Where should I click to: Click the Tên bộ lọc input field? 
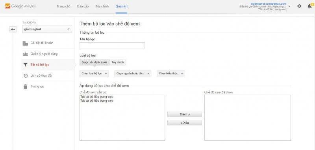point(112,45)
